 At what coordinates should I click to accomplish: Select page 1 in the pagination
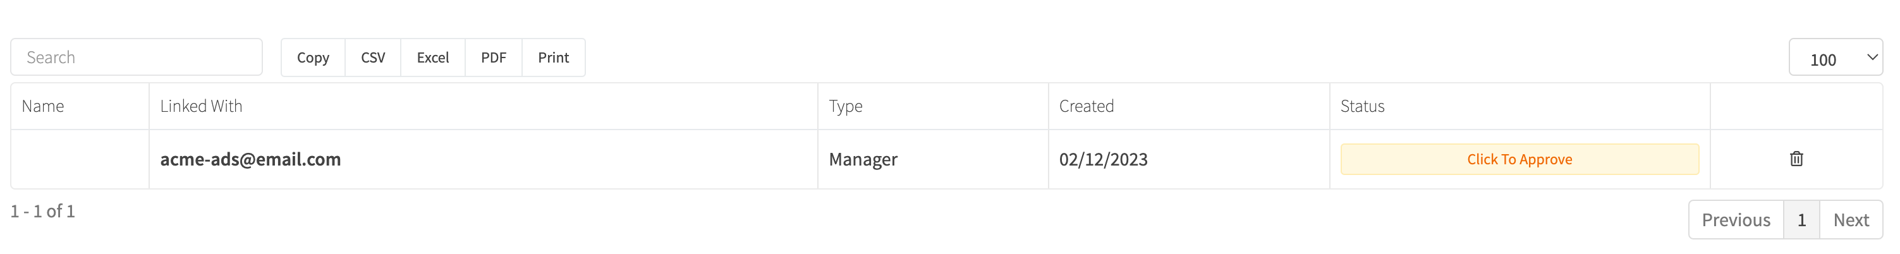pos(1801,220)
